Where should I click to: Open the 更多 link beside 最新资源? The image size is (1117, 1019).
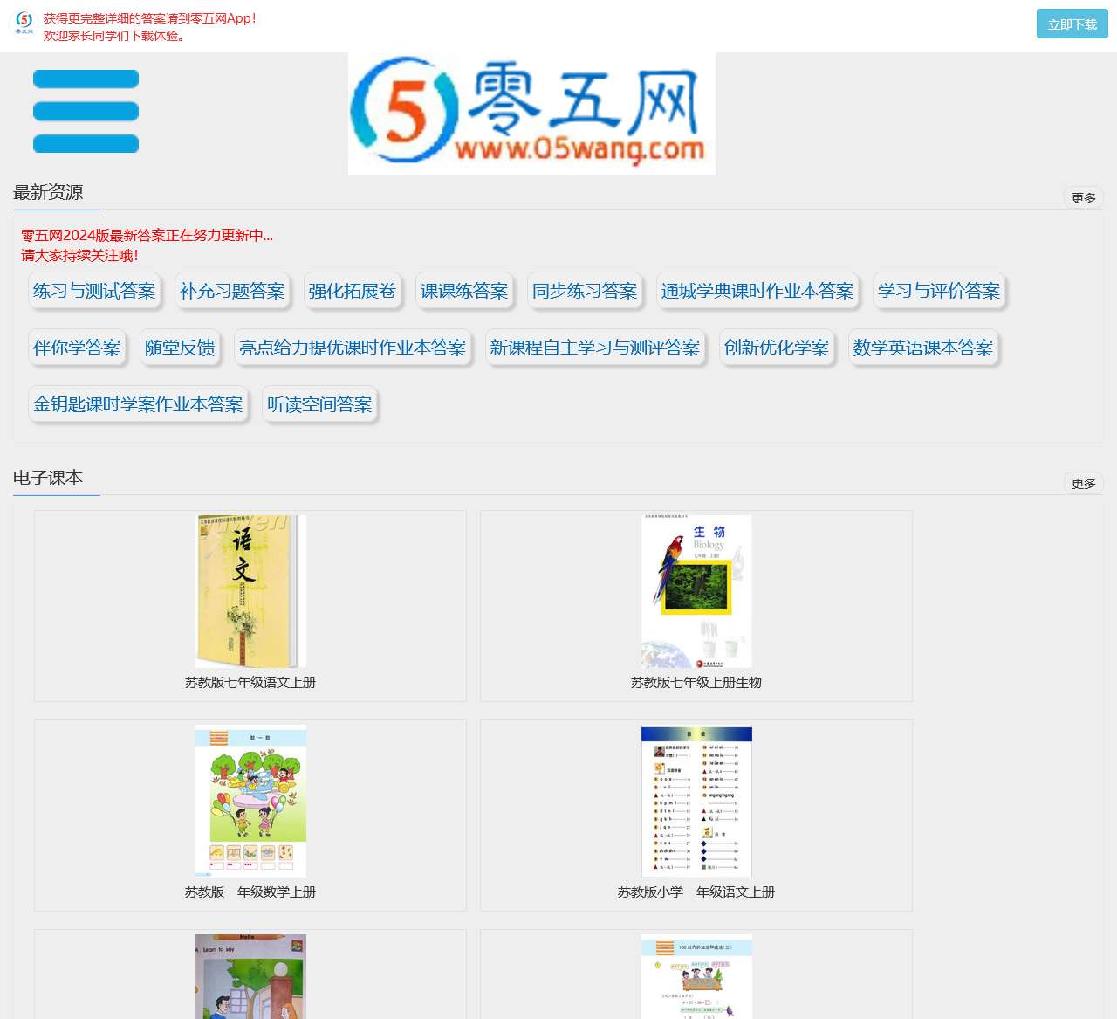pos(1085,197)
